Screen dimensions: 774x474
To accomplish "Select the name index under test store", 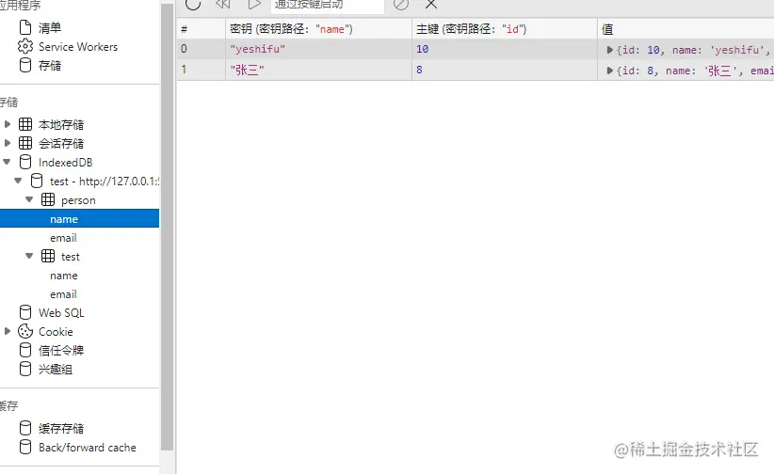I will tap(64, 276).
